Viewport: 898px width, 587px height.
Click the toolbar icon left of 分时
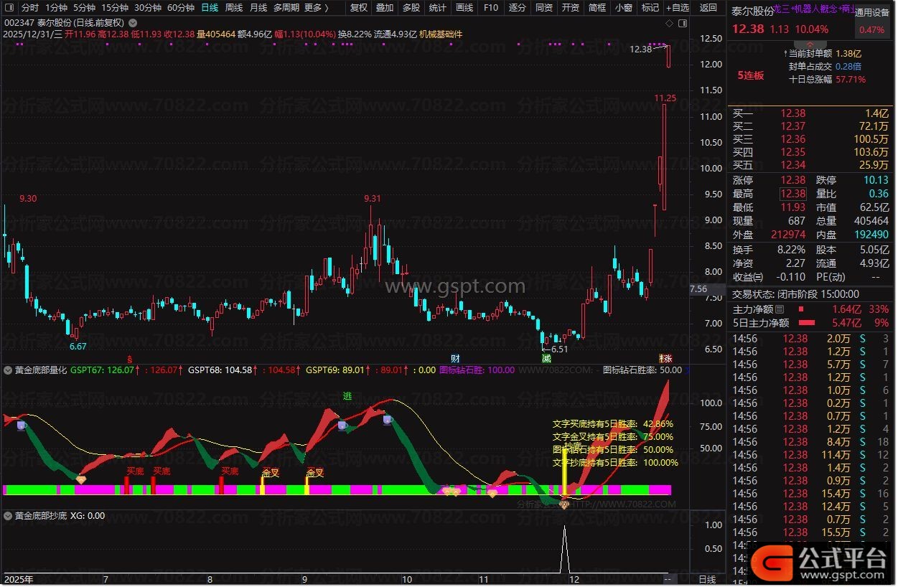click(x=9, y=8)
